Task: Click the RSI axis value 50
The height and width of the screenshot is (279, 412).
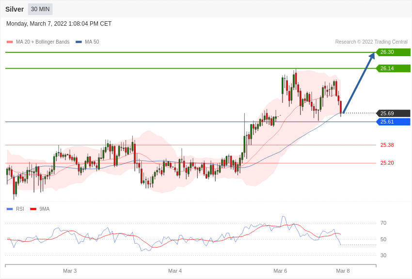Action: point(383,239)
